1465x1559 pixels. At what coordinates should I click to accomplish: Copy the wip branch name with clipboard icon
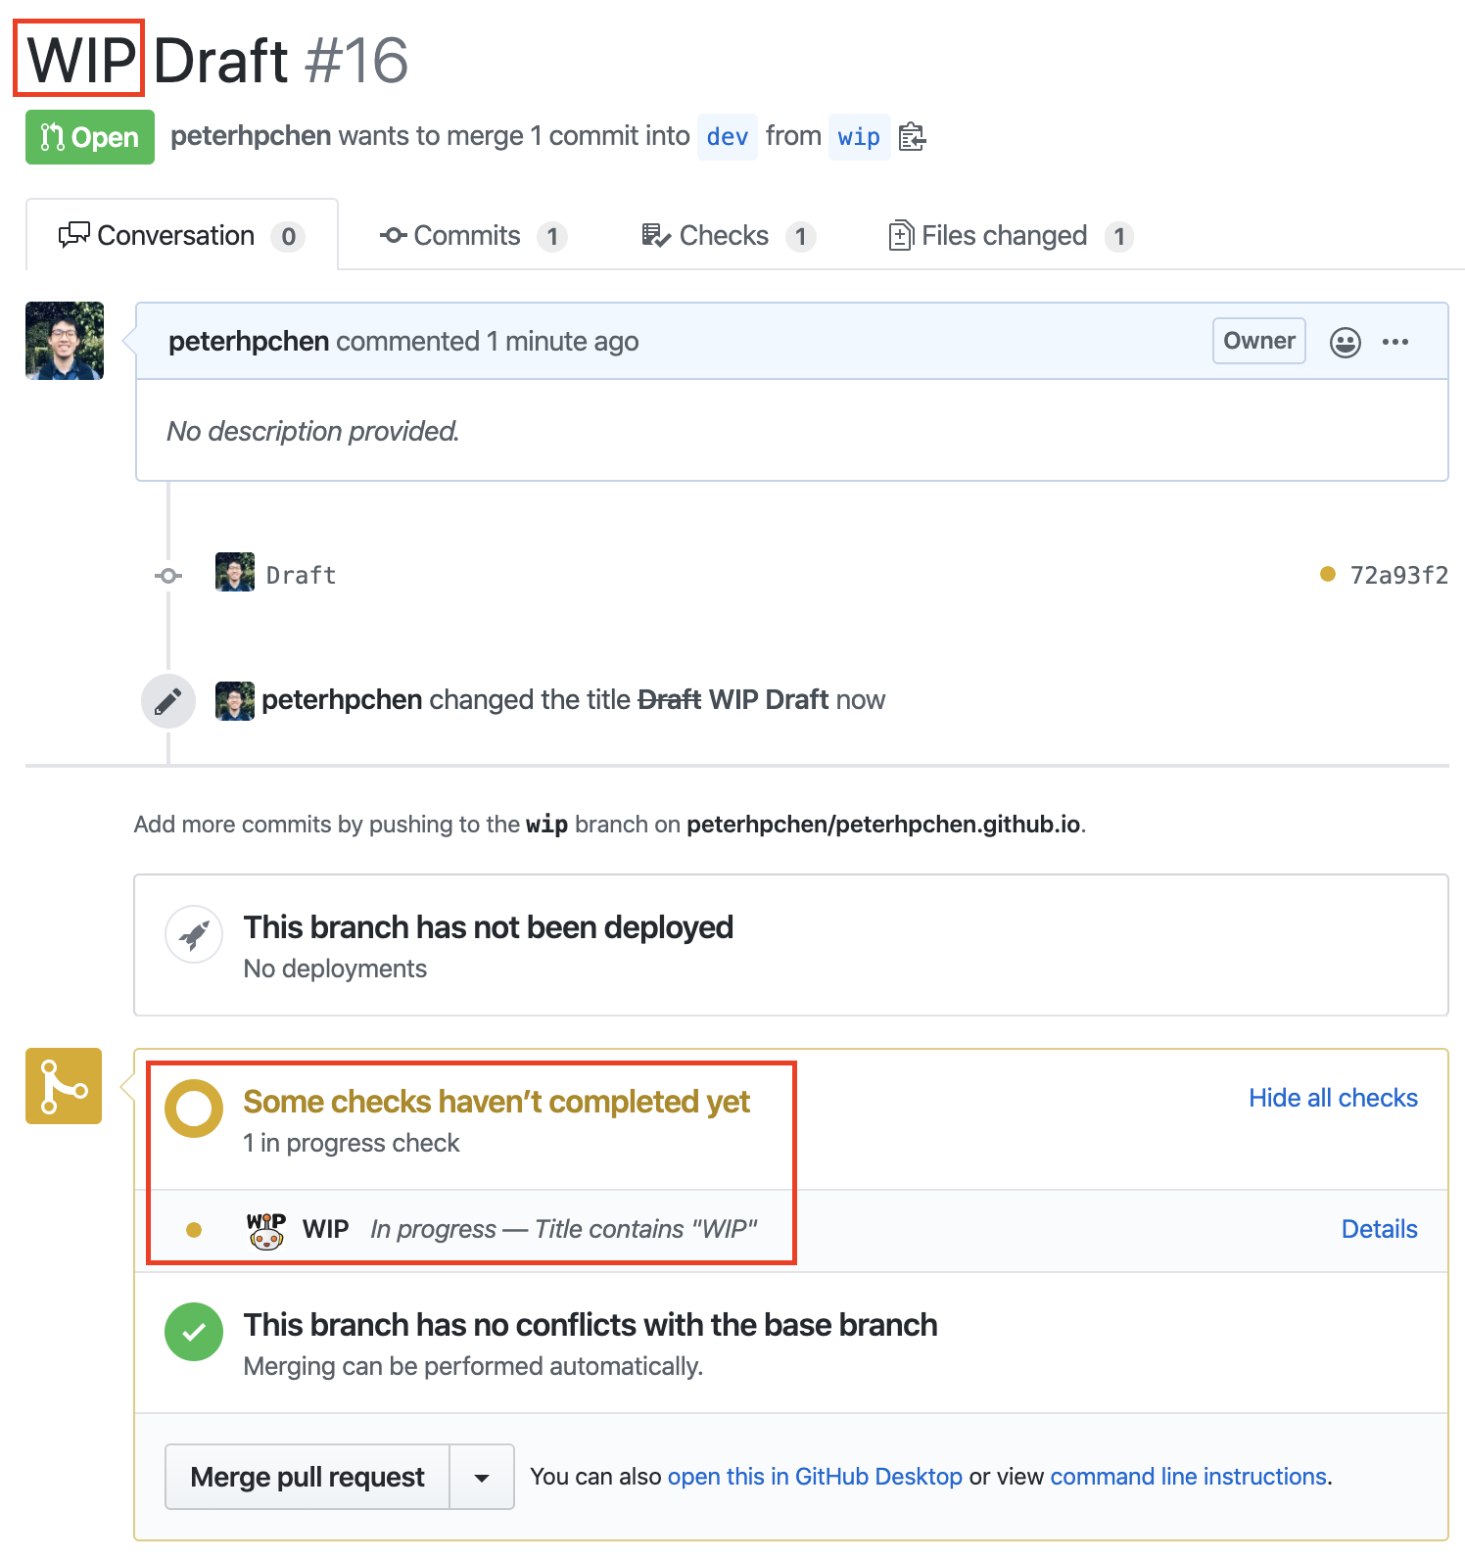point(912,137)
